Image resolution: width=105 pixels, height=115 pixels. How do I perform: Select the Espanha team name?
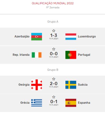(84, 103)
